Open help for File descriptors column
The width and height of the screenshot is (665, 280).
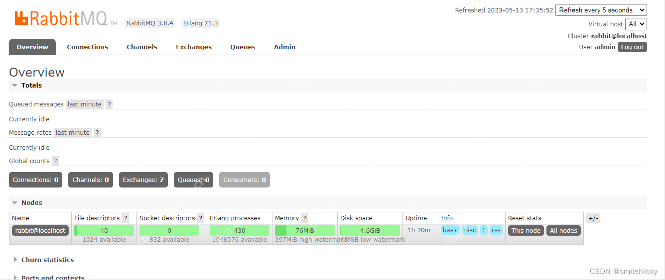[126, 218]
